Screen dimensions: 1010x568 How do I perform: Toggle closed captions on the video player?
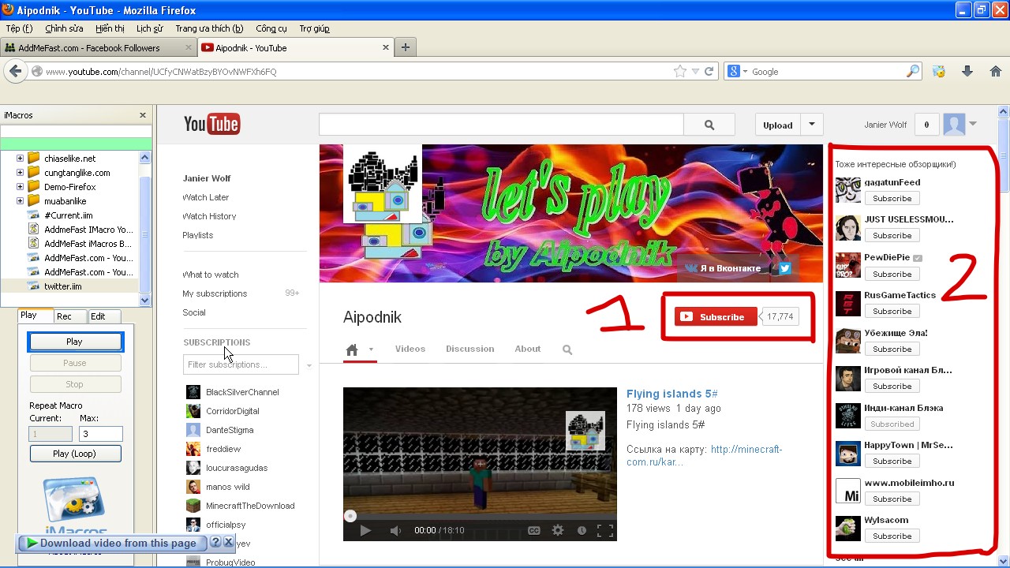click(534, 531)
